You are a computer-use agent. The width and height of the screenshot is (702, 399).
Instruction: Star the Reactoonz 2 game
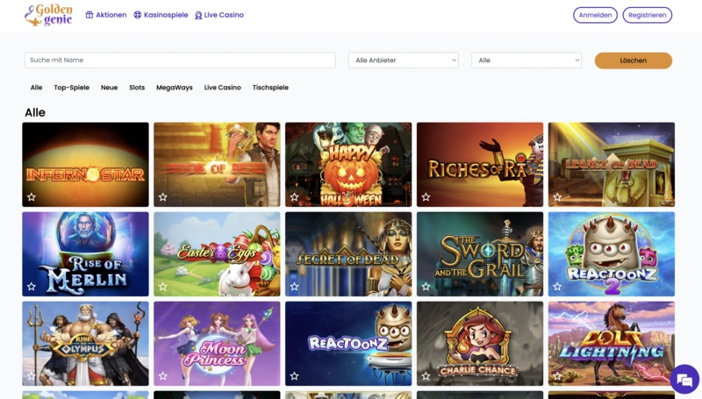pos(557,286)
